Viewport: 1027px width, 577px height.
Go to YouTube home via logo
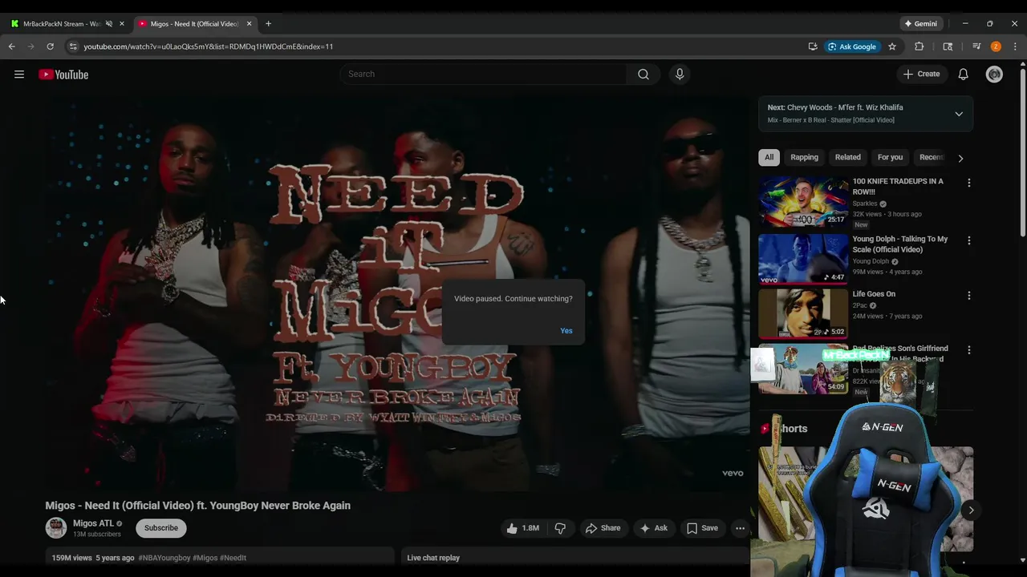tap(63, 75)
